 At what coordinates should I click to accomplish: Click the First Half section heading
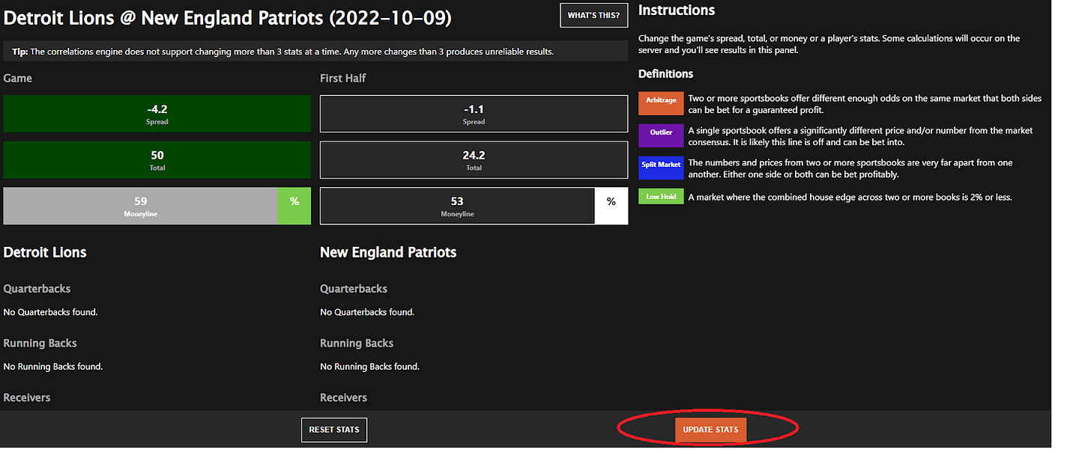click(x=343, y=78)
